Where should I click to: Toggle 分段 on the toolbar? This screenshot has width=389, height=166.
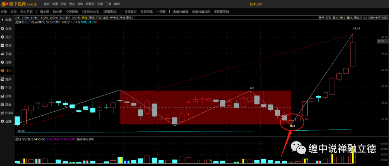pyautogui.click(x=13, y=12)
